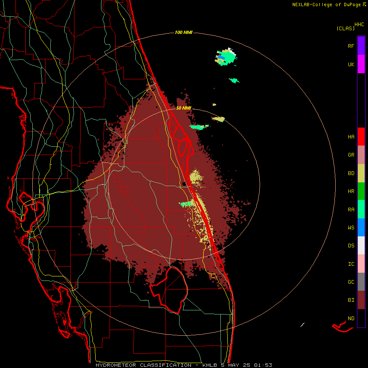Click the ND legend label
Screen dimensions: 368x368
pyautogui.click(x=351, y=319)
